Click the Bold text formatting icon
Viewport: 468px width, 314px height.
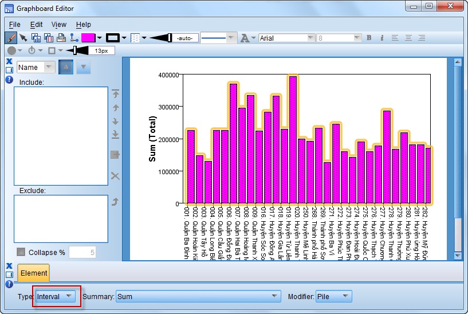click(369, 38)
